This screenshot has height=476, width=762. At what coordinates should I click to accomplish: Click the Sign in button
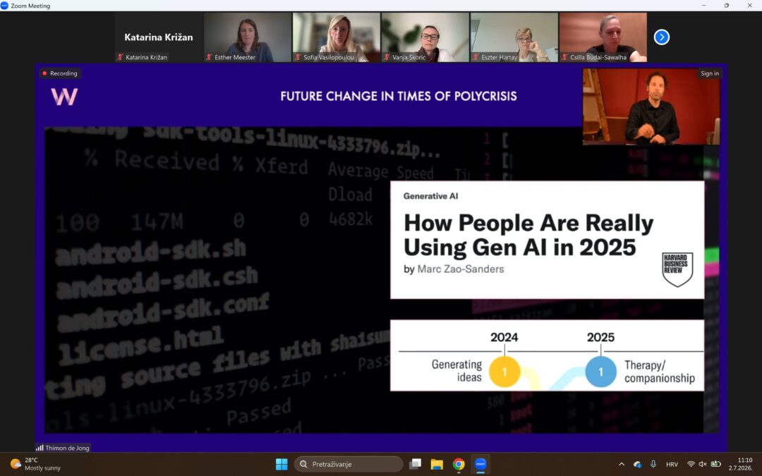pyautogui.click(x=710, y=73)
